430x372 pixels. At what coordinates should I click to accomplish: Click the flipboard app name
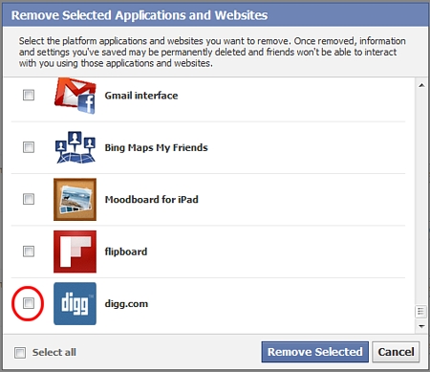coord(126,252)
